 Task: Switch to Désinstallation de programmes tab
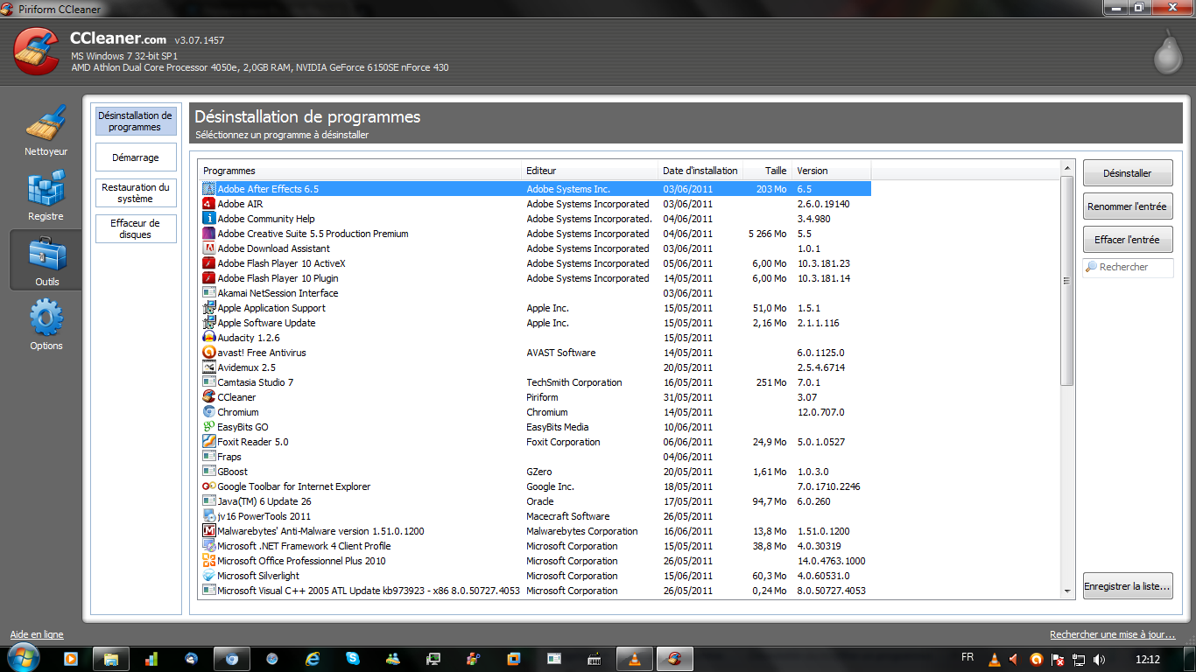click(136, 122)
